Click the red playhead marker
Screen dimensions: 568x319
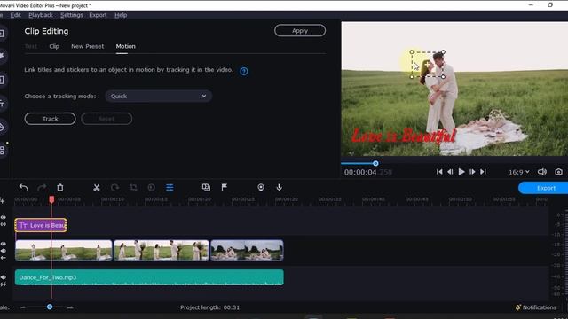(x=51, y=199)
